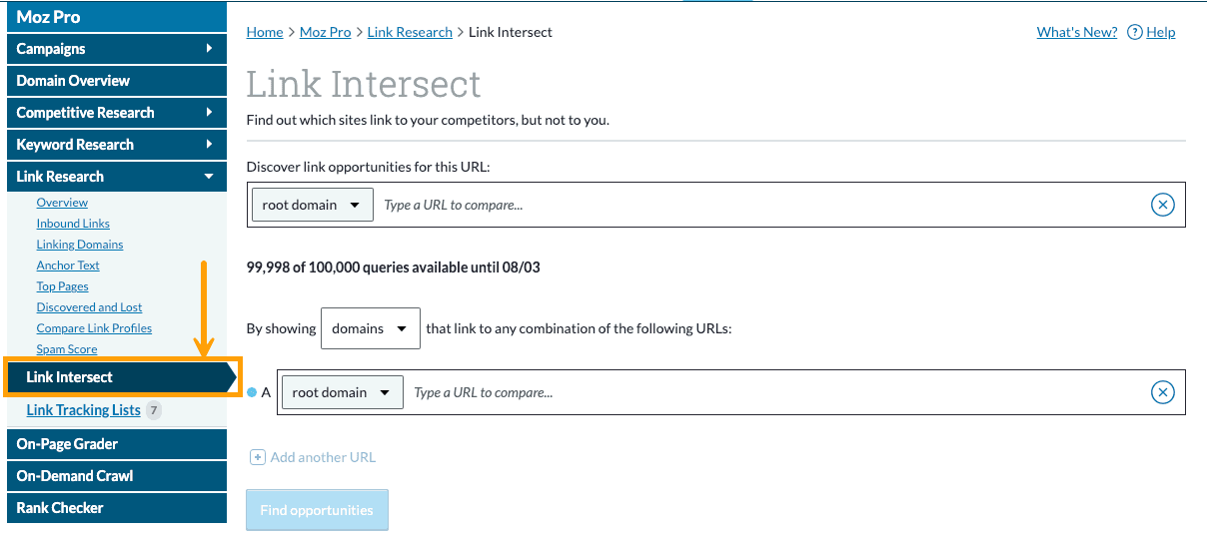The height and width of the screenshot is (537, 1207).
Task: Click the Help question mark icon
Action: (x=1134, y=32)
